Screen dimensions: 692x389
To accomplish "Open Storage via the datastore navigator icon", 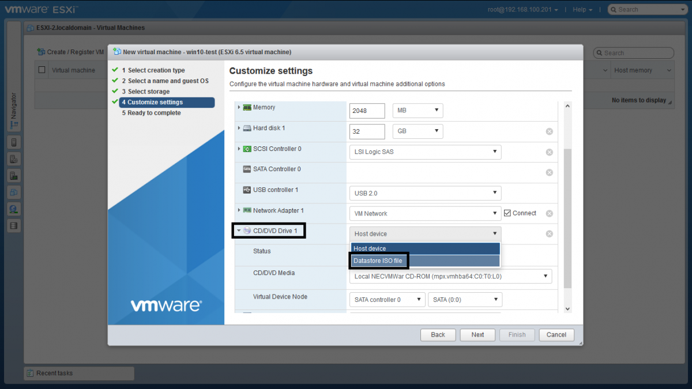I will 14,226.
